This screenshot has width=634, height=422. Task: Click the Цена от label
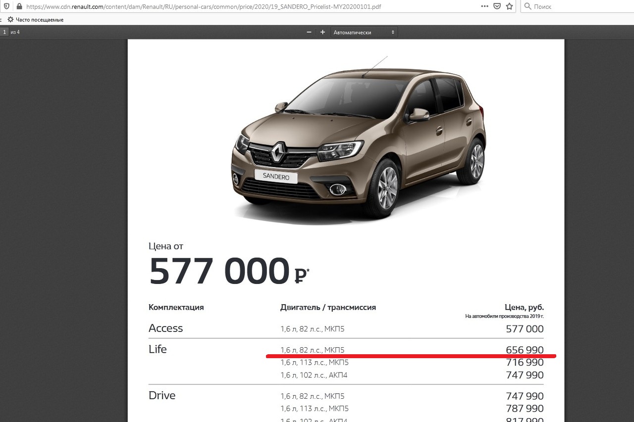coord(166,246)
